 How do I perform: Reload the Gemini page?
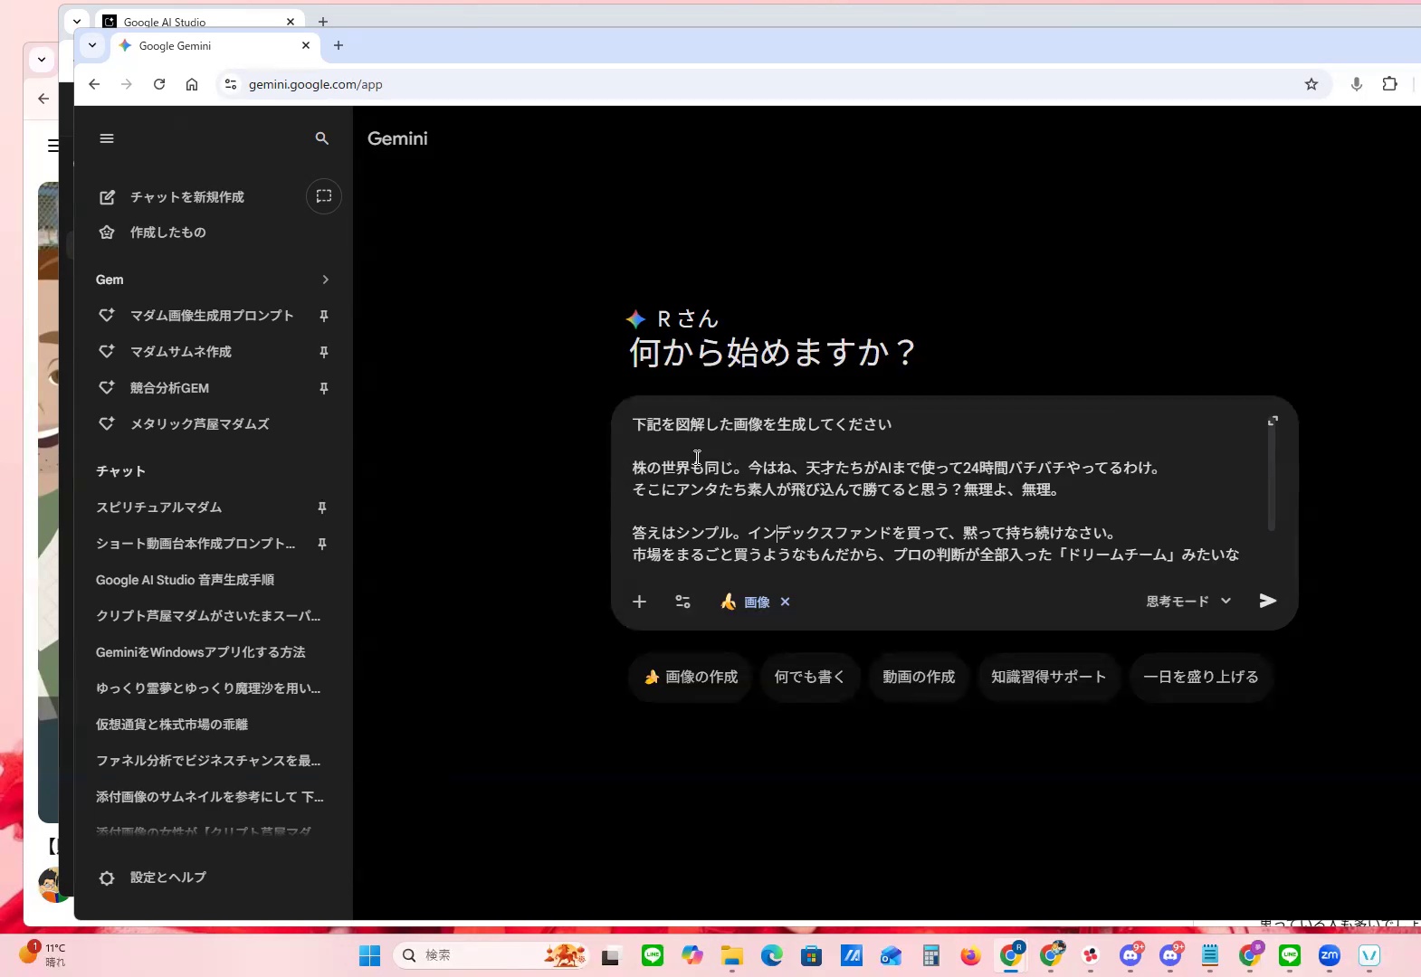point(159,84)
